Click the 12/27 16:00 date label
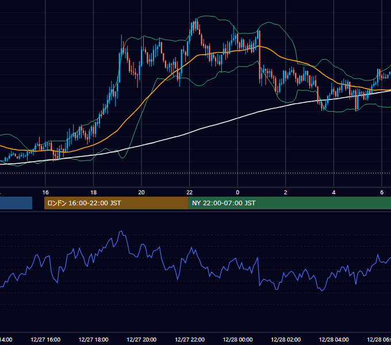The image size is (391, 345). point(45,339)
